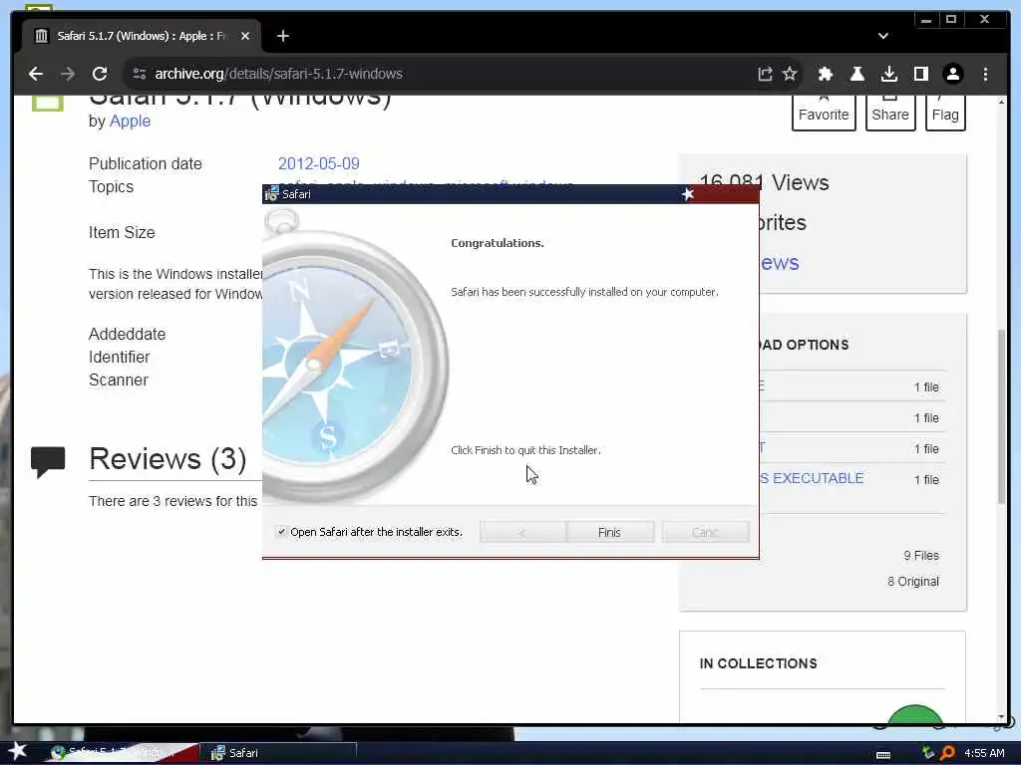Click the Finish button in Safari installer
1021x765 pixels.
pyautogui.click(x=609, y=532)
